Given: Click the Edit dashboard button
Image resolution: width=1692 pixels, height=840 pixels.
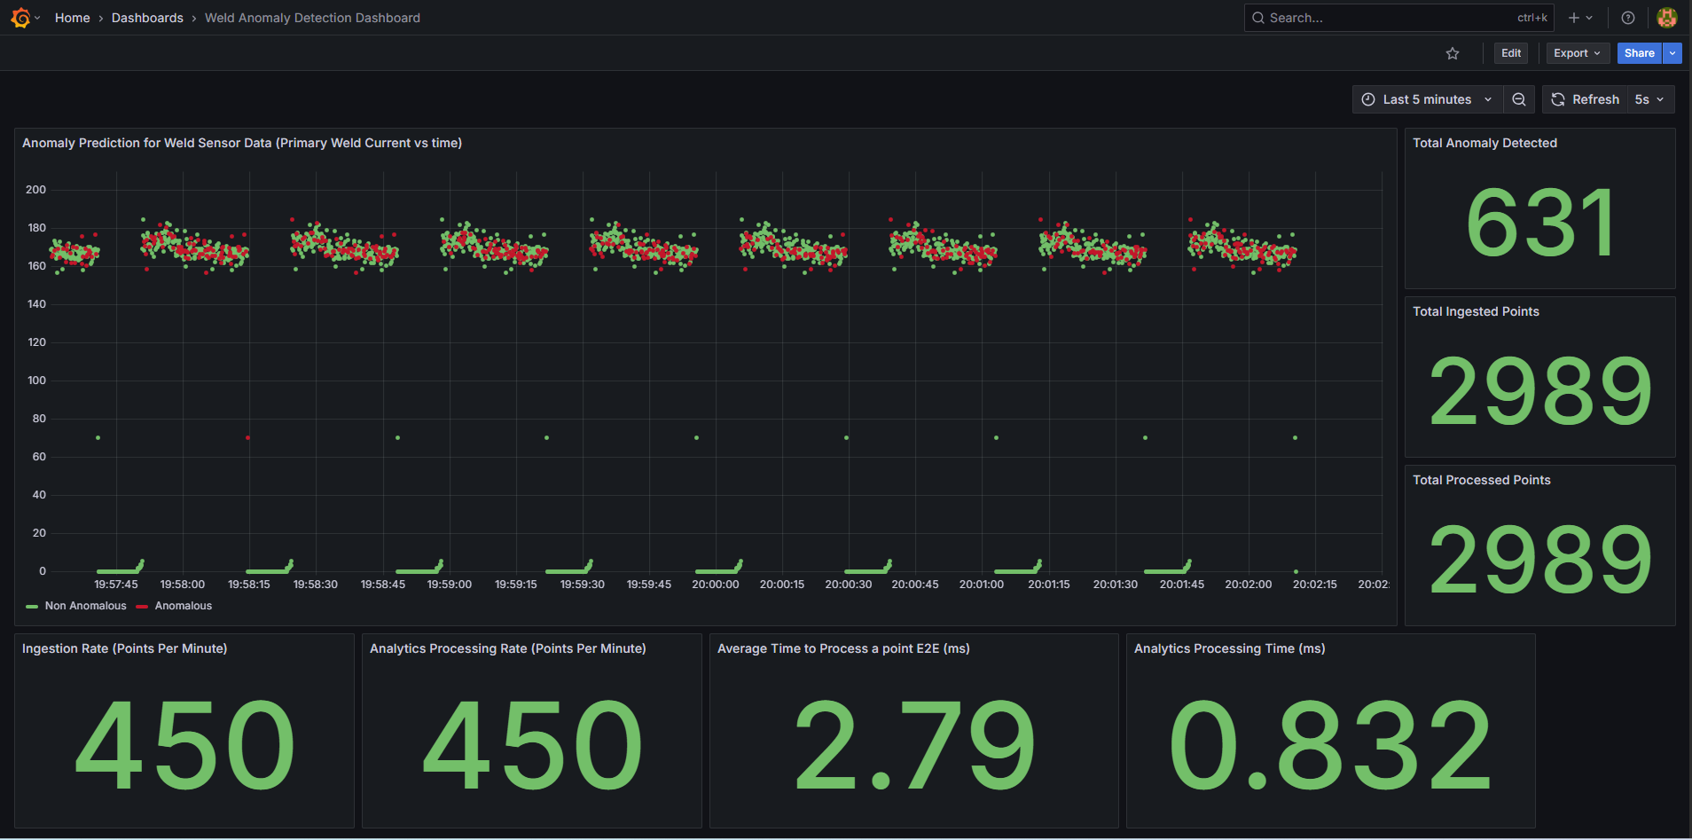Looking at the screenshot, I should [x=1511, y=53].
